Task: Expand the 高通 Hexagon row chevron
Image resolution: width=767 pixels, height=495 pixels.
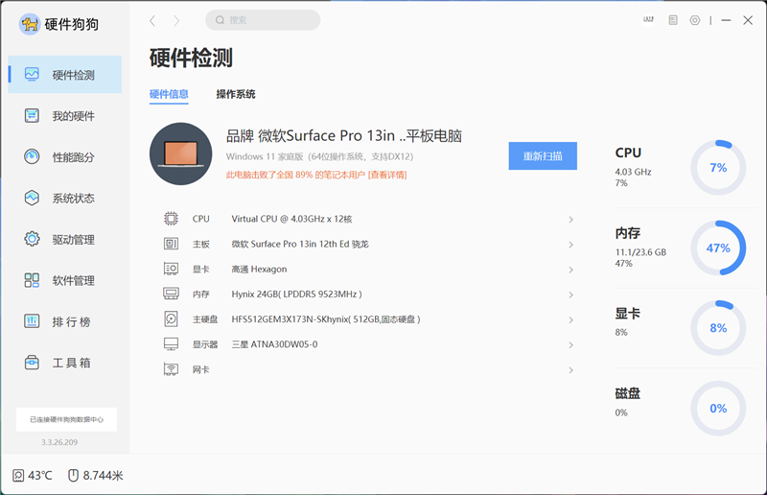Action: tap(570, 270)
